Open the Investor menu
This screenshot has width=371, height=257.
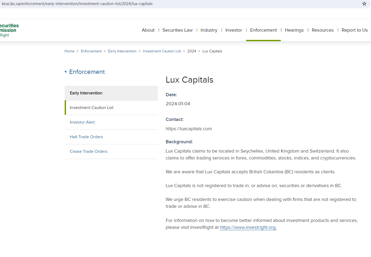[x=234, y=30]
